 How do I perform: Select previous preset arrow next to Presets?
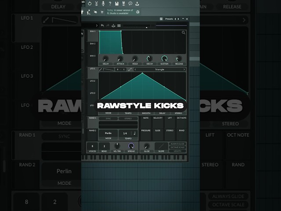point(175,19)
